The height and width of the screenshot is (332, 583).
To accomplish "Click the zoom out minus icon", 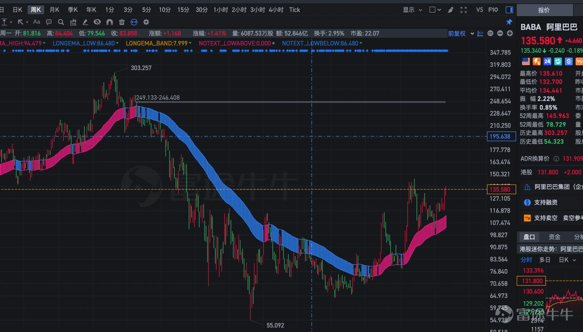I will pos(490,34).
